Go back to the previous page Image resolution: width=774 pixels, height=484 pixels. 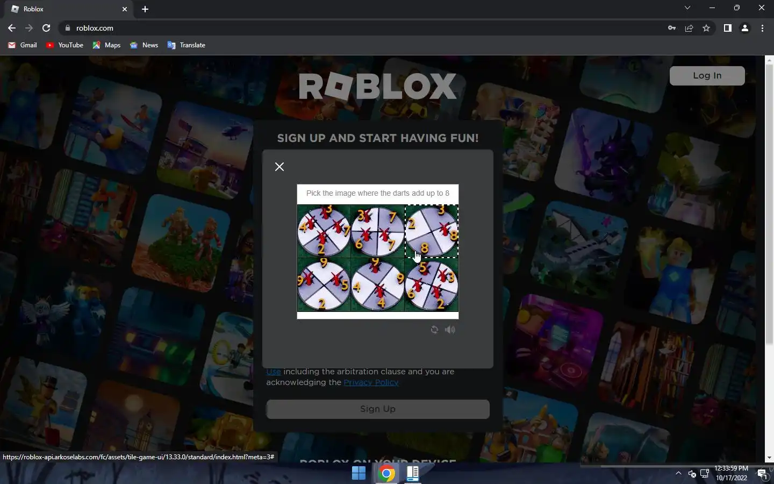coord(12,28)
